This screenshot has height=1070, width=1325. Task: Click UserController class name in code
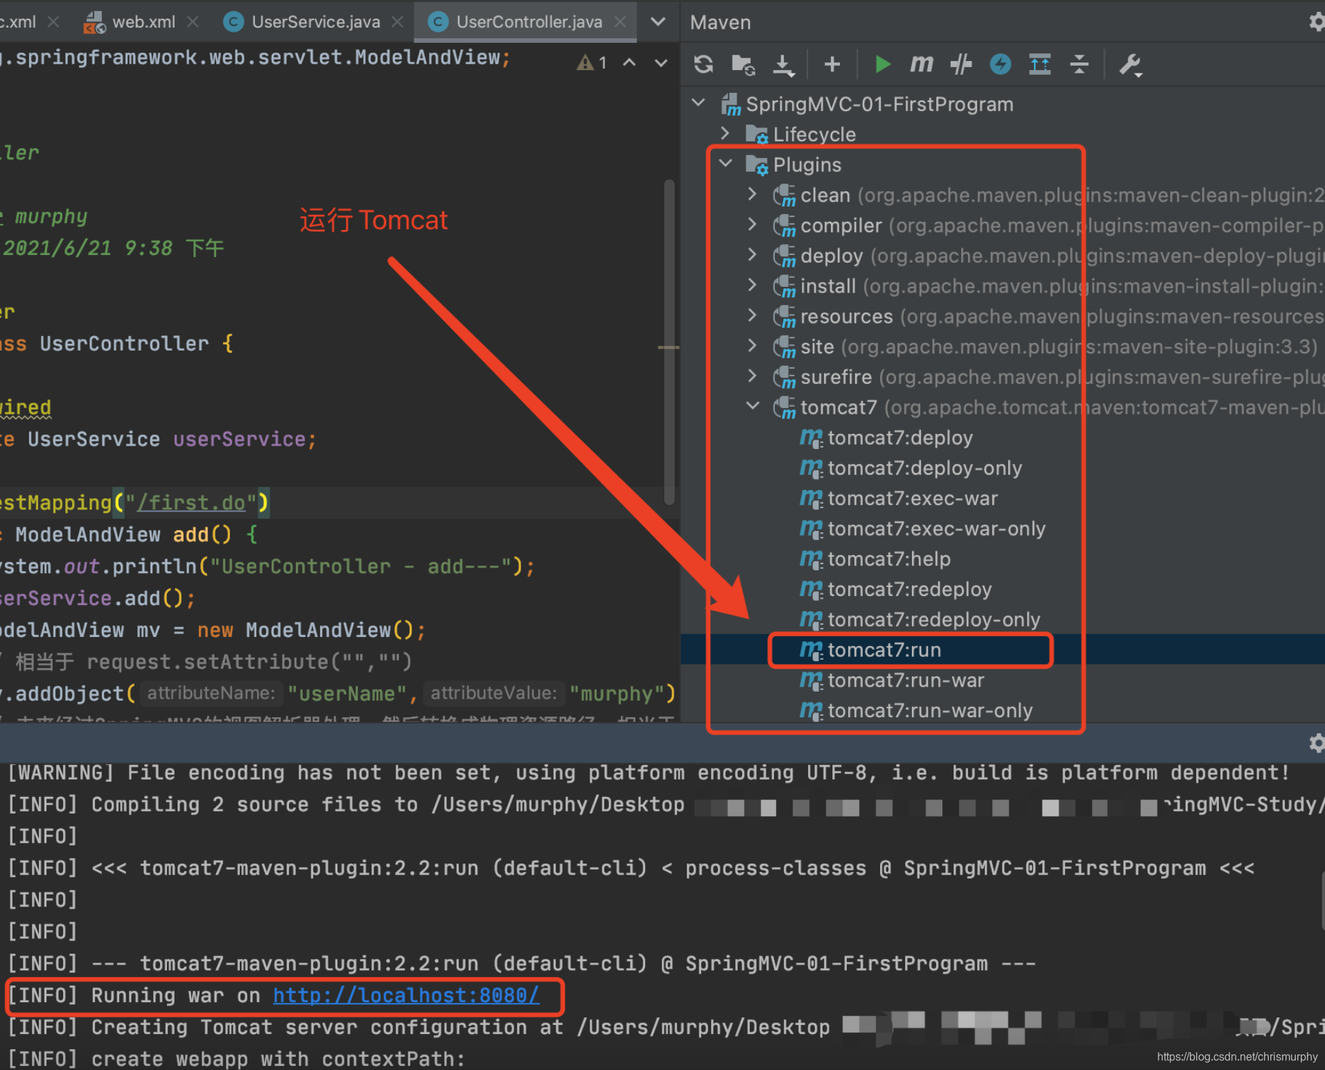coord(124,344)
